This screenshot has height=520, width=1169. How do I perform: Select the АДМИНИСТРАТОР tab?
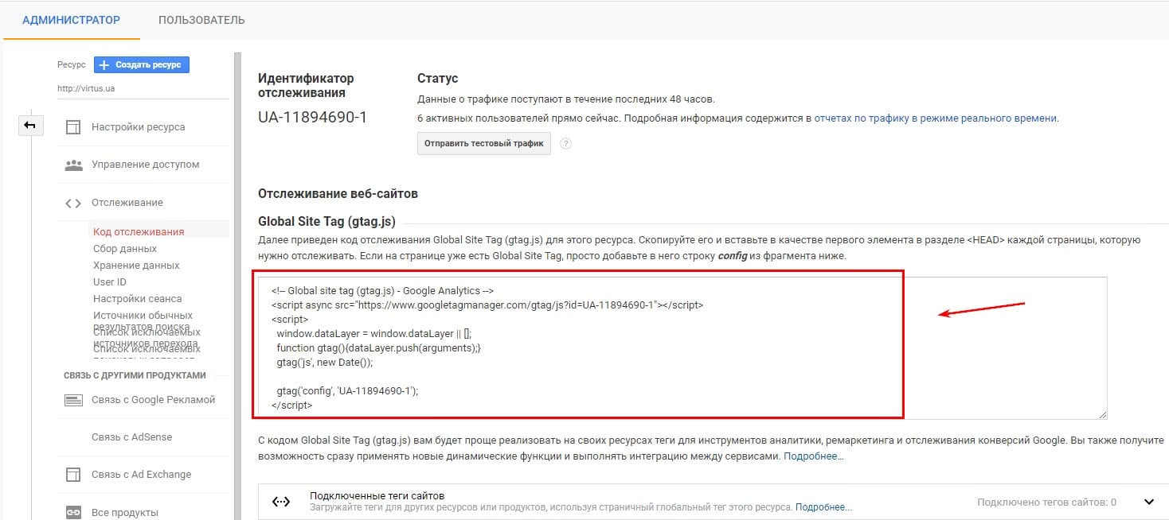(72, 20)
